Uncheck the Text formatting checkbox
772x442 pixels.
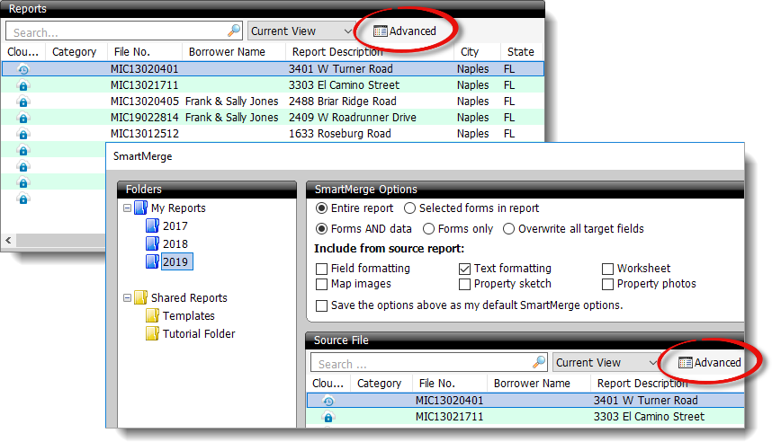464,269
